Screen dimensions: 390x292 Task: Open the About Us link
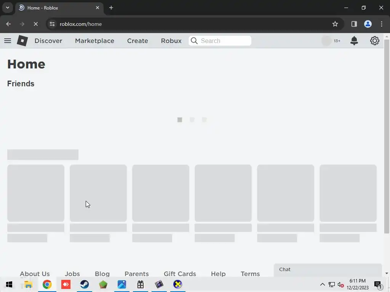coord(35,274)
